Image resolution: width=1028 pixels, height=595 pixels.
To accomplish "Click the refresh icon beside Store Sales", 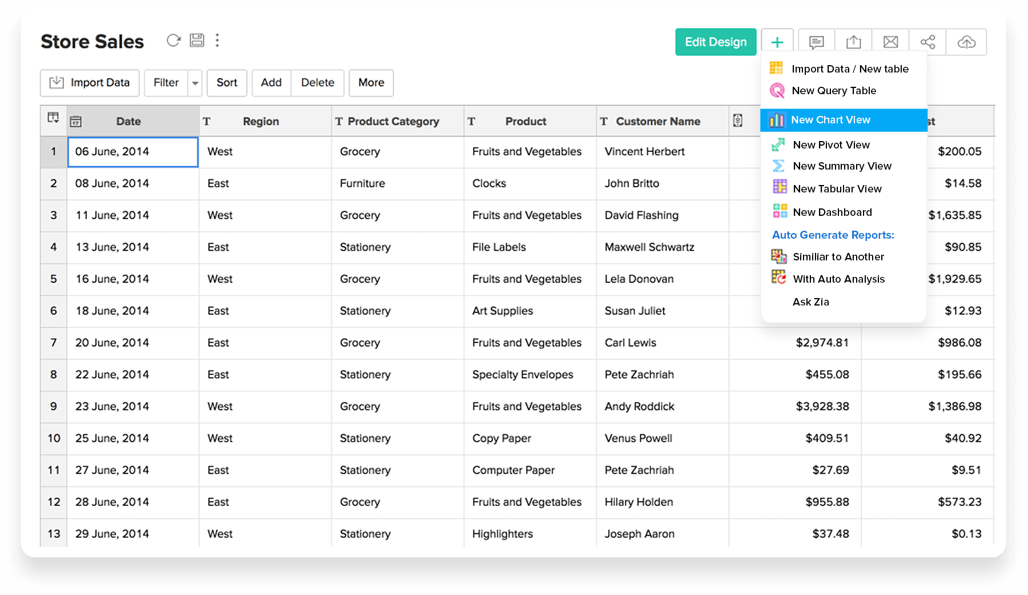I will tap(174, 41).
